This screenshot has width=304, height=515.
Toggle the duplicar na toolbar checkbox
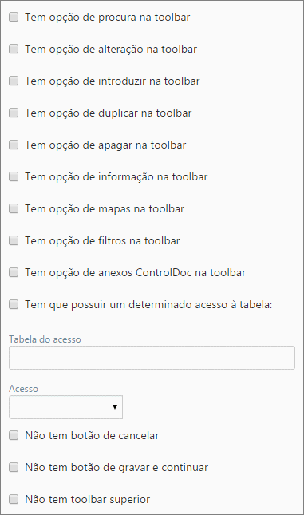click(x=14, y=113)
